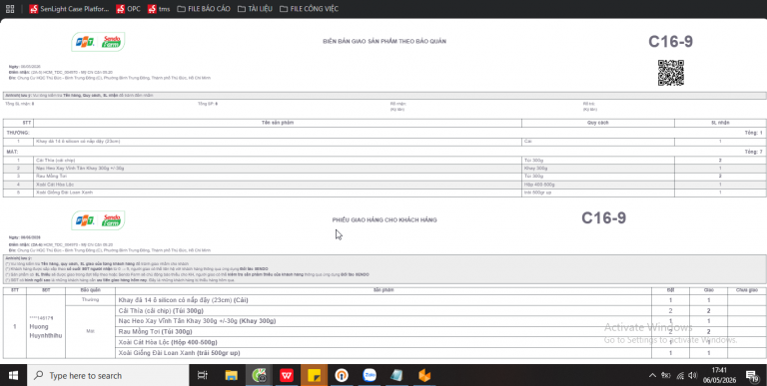Screen dimensions: 767x386
Task: Select Xoài Cát Hòa Lộc row in top table
Action: [383, 185]
